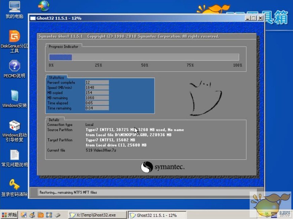Launch the Windows安装 desktop icon
This screenshot has width=293, height=219.
(14, 99)
